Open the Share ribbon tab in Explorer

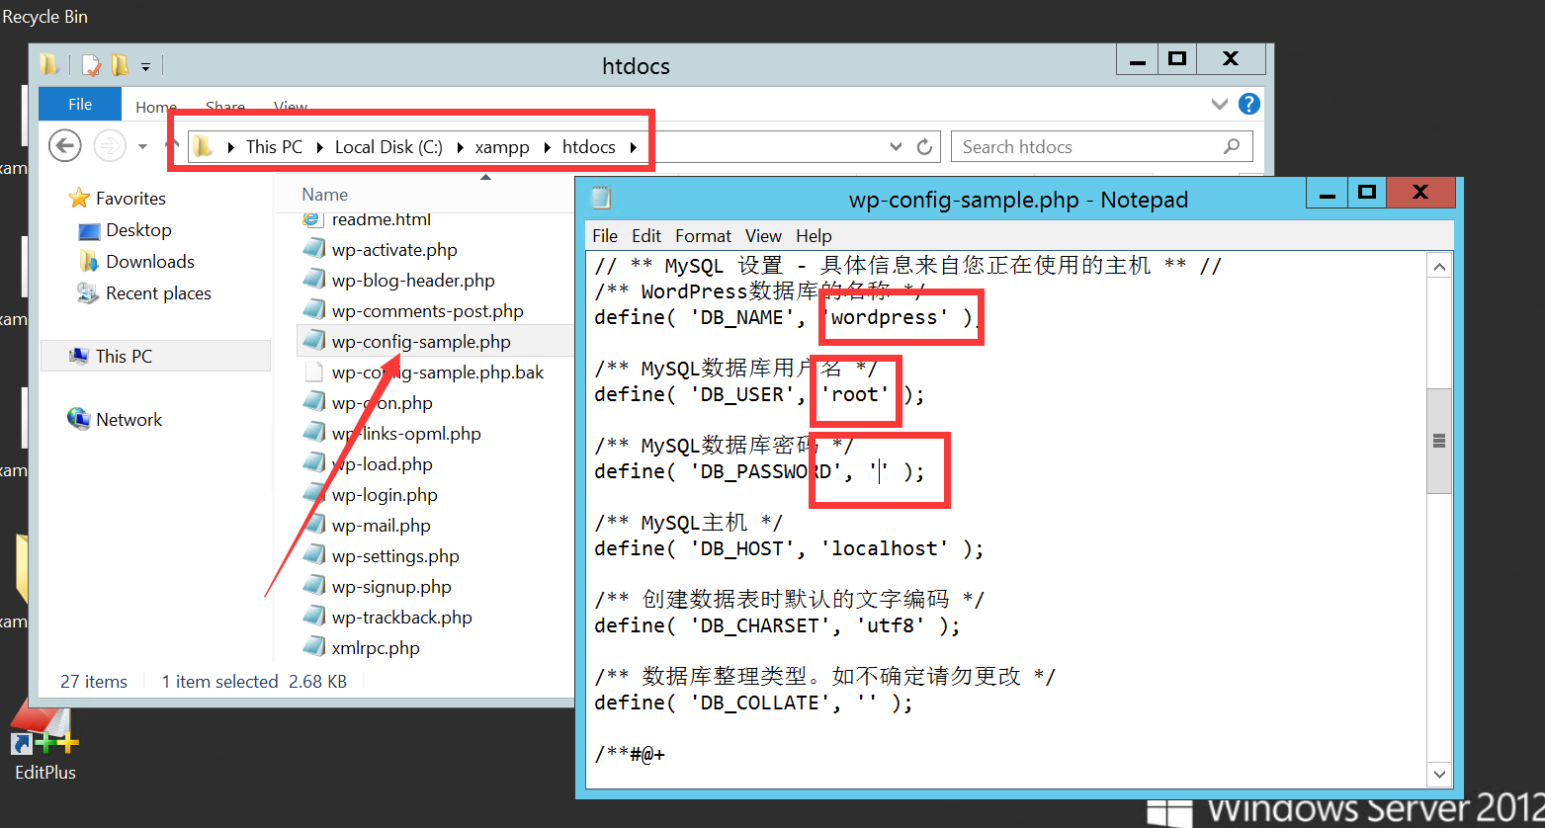click(x=225, y=107)
